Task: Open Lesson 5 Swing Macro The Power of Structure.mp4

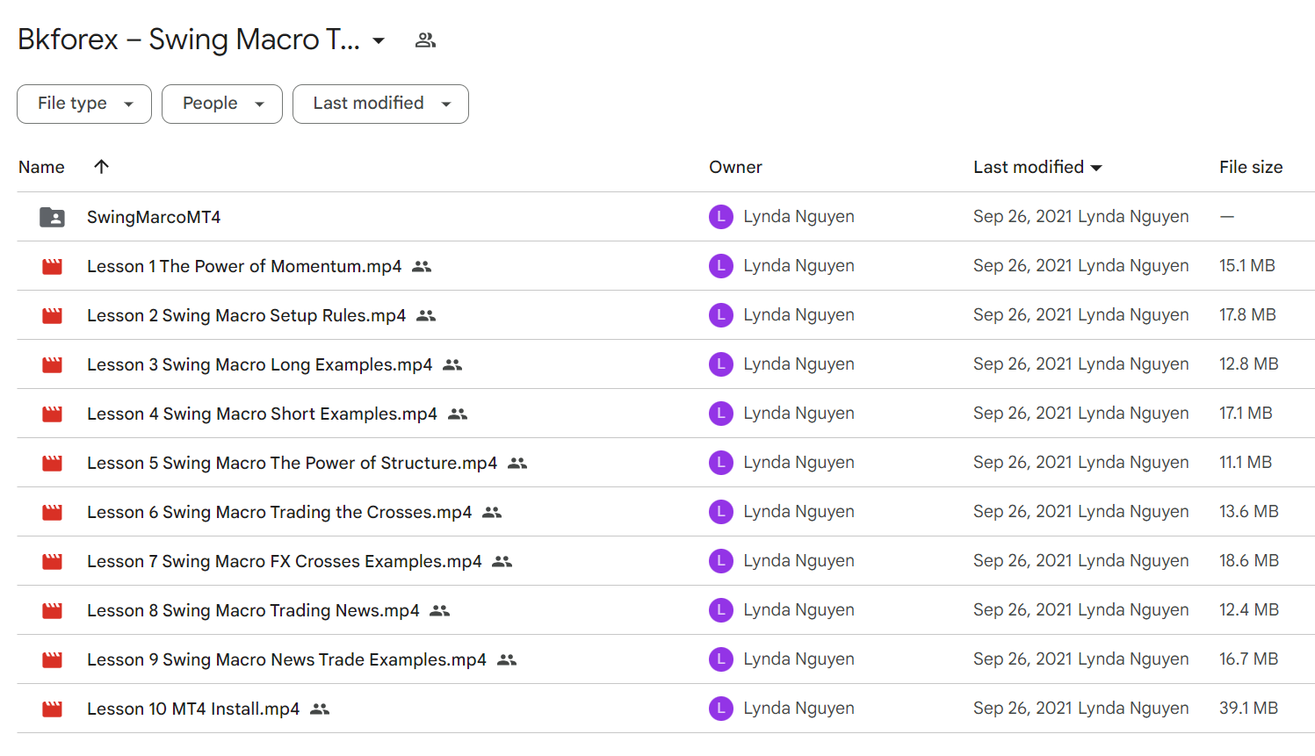Action: coord(292,463)
